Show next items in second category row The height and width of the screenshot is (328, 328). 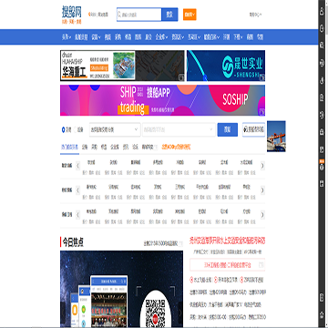262,190
